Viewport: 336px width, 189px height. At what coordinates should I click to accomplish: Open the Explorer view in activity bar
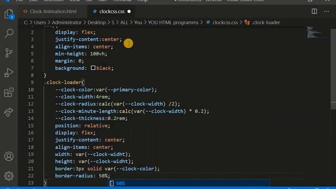coord(9,14)
